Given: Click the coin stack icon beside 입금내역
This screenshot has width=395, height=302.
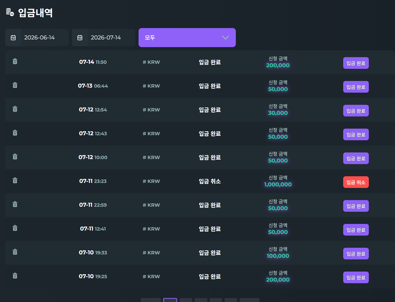Looking at the screenshot, I should [10, 12].
